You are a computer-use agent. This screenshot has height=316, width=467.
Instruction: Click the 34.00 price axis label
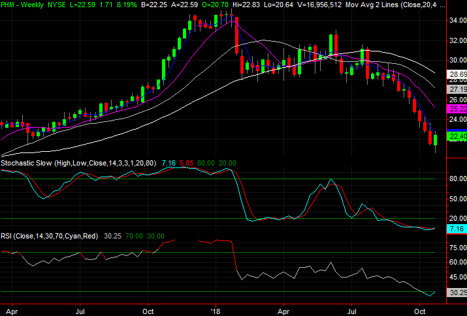tap(458, 20)
